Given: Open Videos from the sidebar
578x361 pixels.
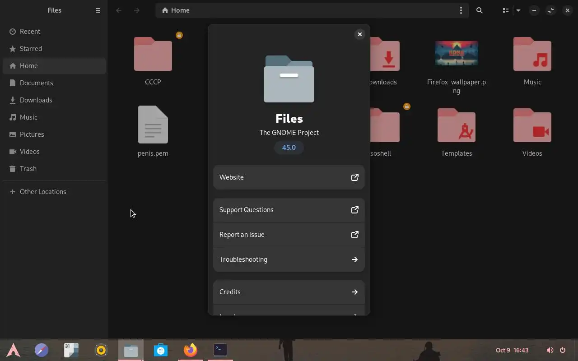Looking at the screenshot, I should coord(54,152).
